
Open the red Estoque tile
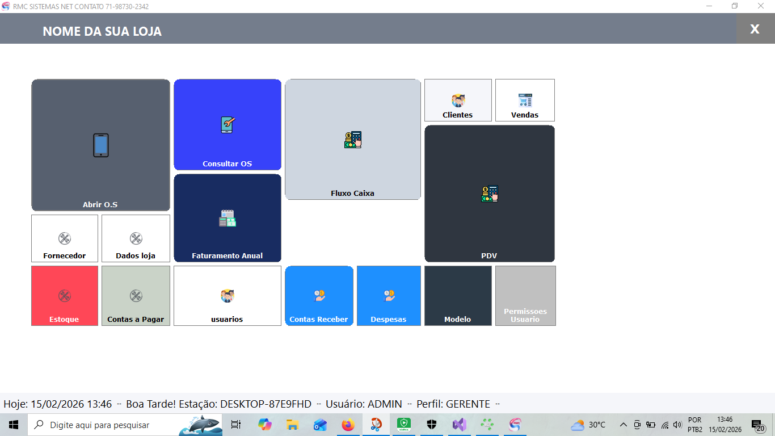pyautogui.click(x=65, y=296)
